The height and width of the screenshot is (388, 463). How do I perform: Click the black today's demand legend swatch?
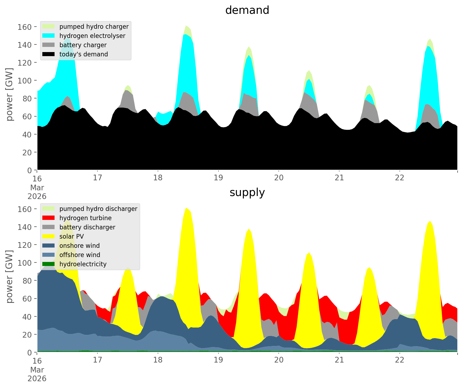(49, 54)
